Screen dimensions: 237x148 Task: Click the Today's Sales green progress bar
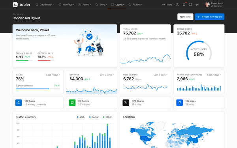[x=24, y=60]
